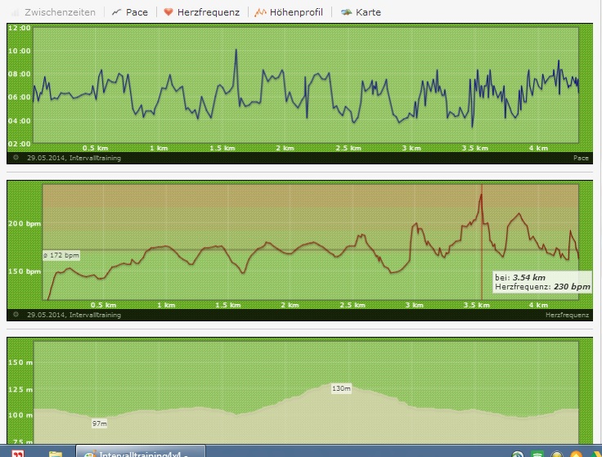Click the gear icon below heart rate chart

coord(16,314)
